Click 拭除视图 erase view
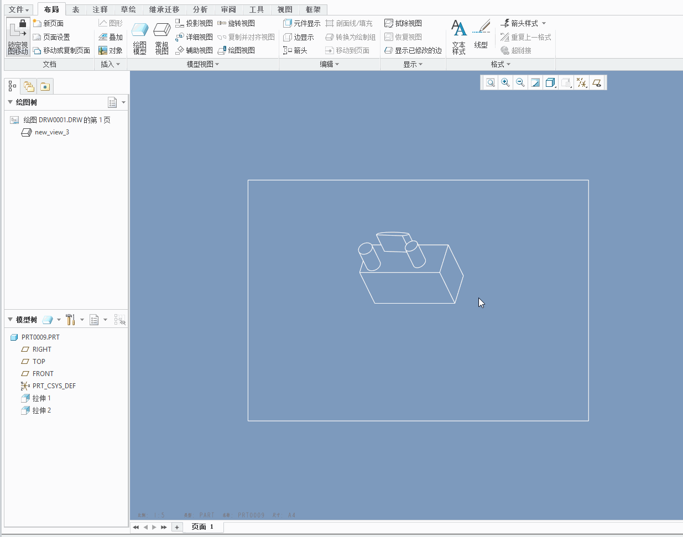 pyautogui.click(x=403, y=23)
